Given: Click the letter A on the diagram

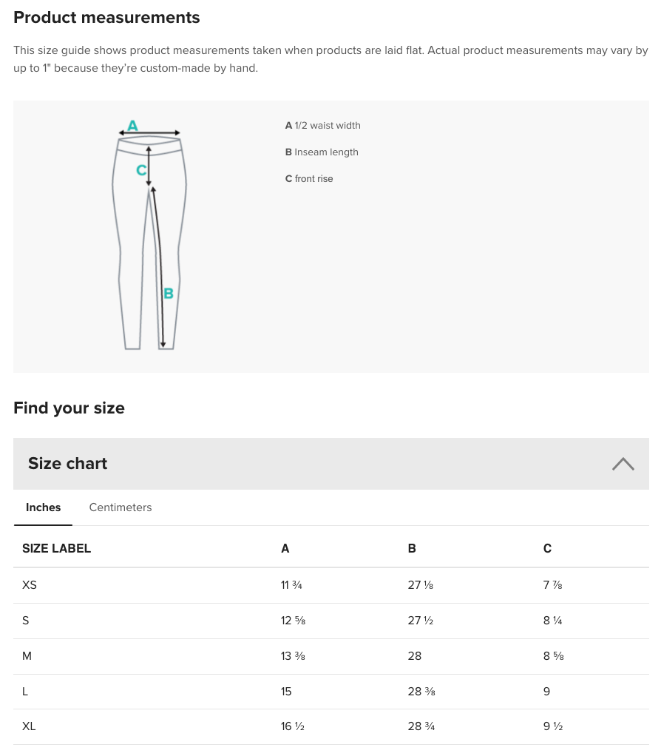Looking at the screenshot, I should (132, 126).
